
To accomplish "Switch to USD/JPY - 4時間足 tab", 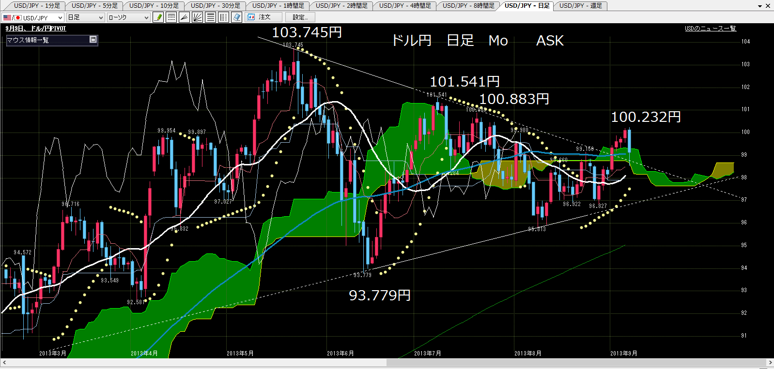I will (405, 6).
